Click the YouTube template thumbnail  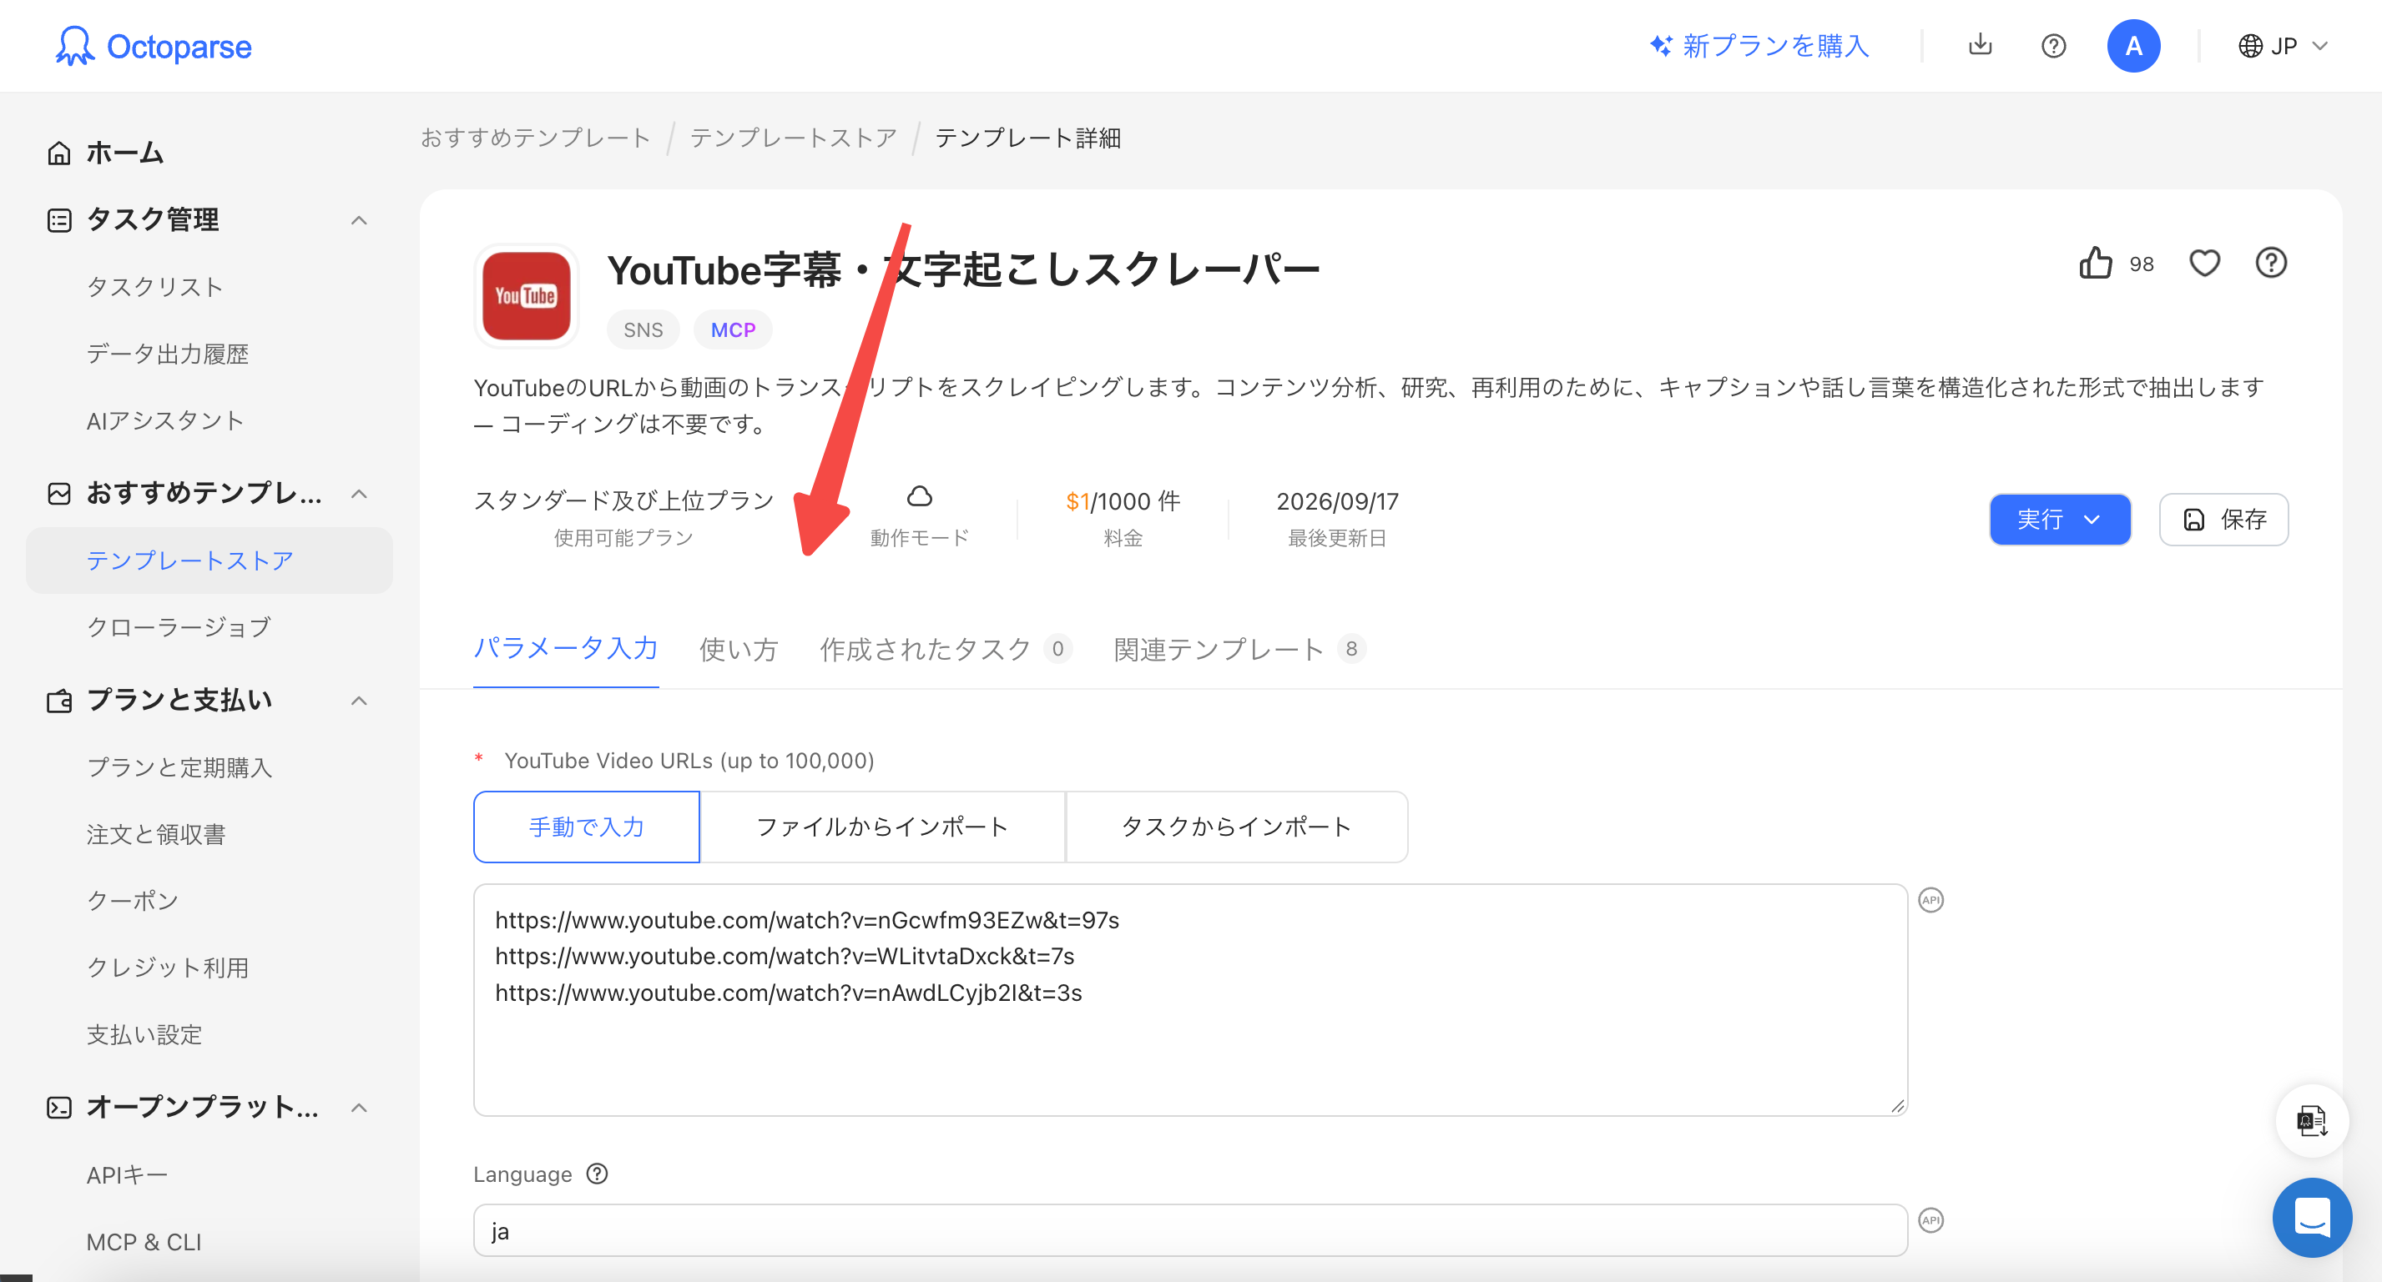(x=526, y=296)
